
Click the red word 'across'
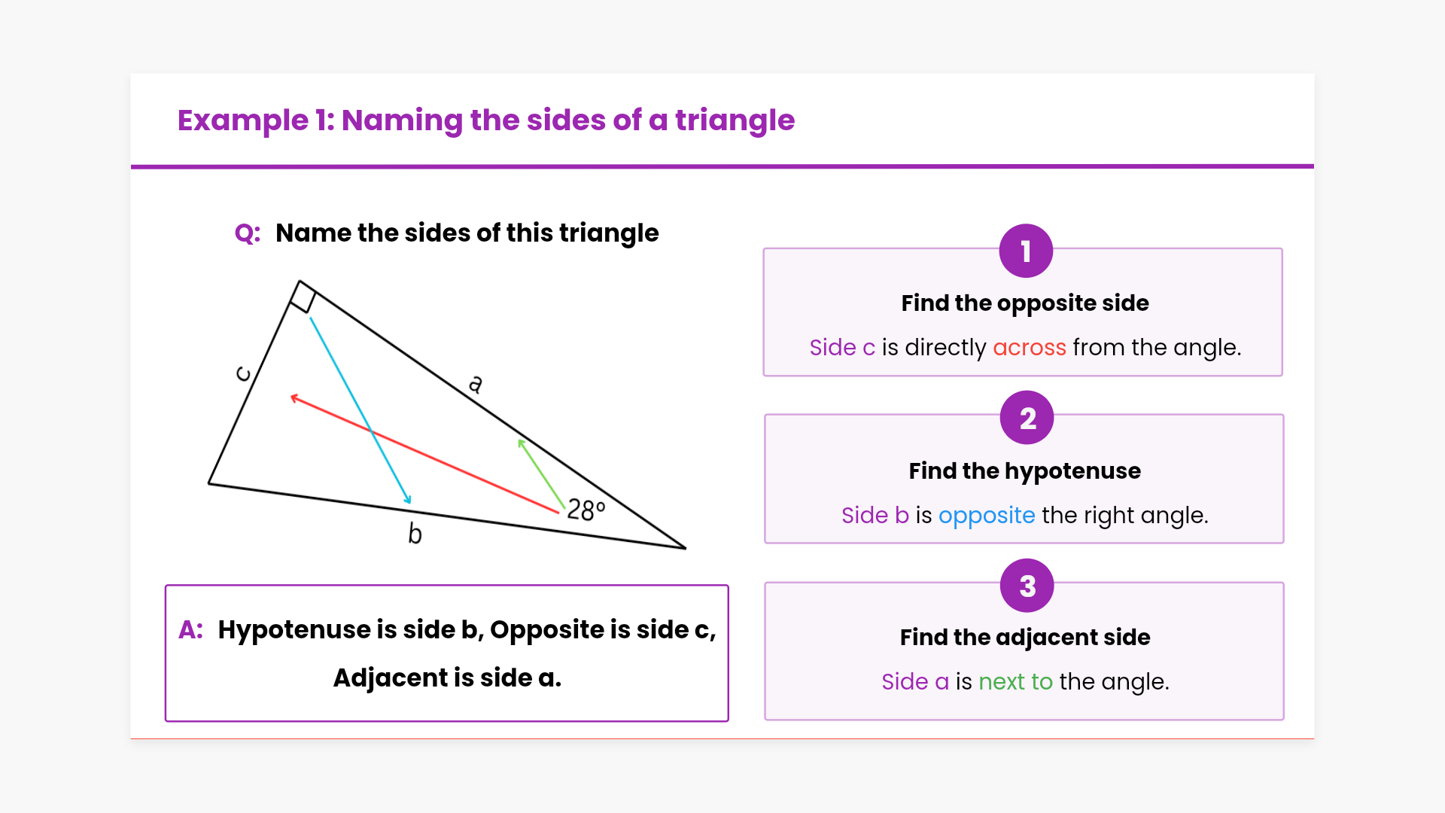coord(1029,347)
